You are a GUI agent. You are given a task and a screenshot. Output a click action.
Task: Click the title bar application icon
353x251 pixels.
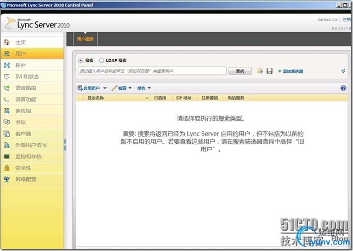(x=3, y=5)
